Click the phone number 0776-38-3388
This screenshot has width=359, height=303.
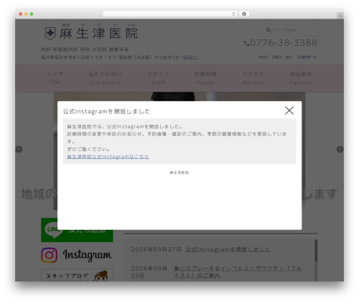point(284,43)
